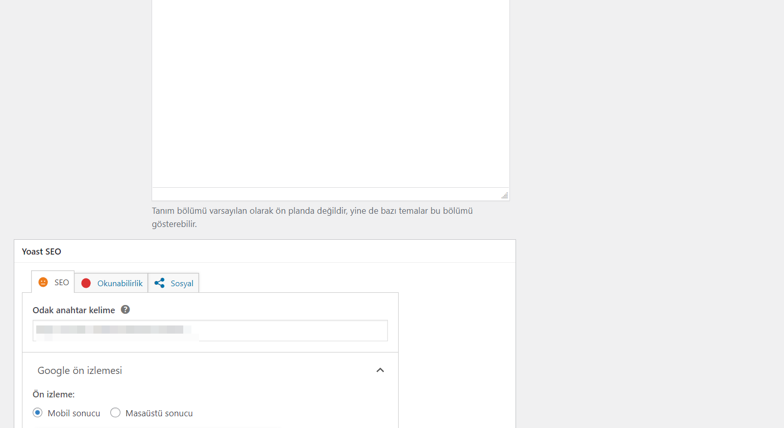Click the Tanım bölümü help text
The image size is (784, 428).
(x=312, y=217)
